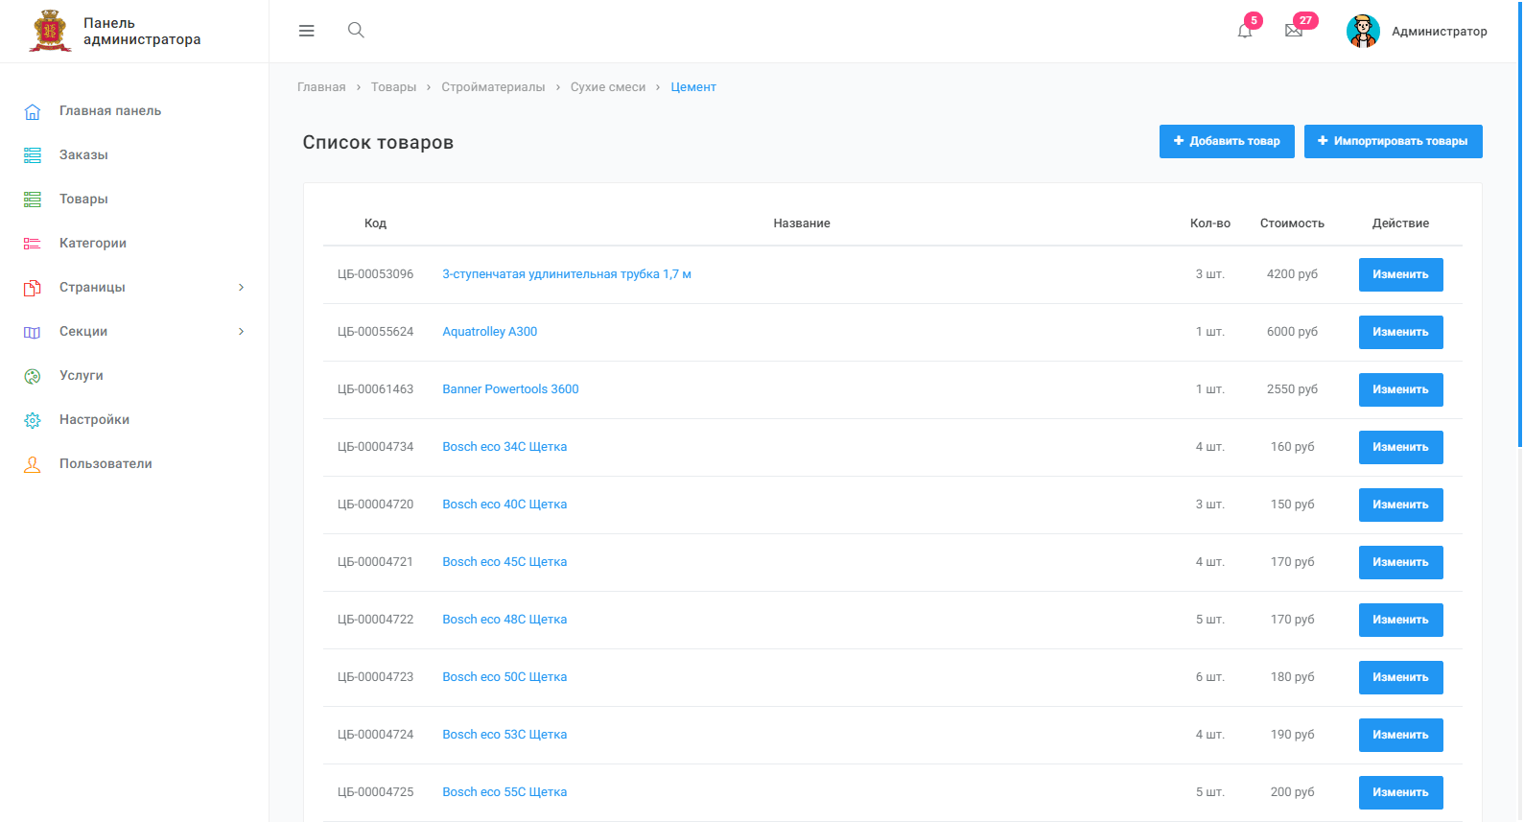Open Товары in sidebar

click(83, 200)
